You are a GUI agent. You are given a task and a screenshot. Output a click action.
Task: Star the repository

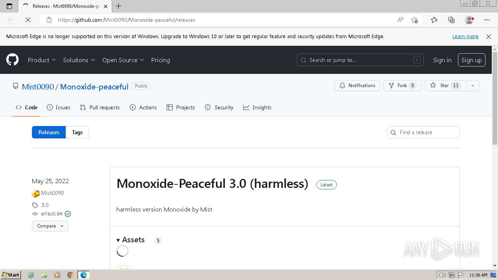click(445, 86)
